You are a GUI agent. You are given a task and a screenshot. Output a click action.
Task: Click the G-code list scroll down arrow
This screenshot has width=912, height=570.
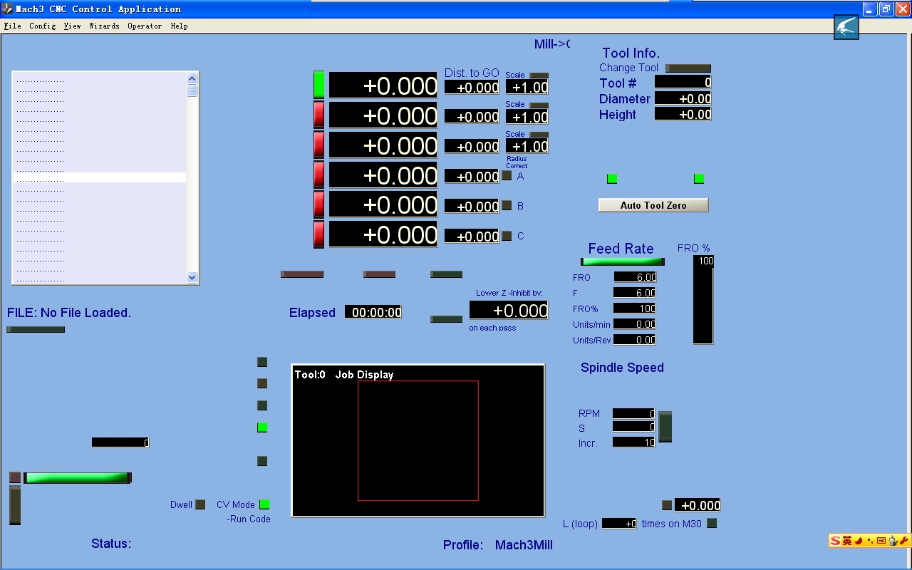click(192, 277)
